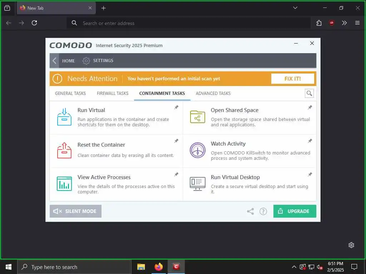Select the New Tab browser tab
Viewport: 366px width, 274px height.
56,8
